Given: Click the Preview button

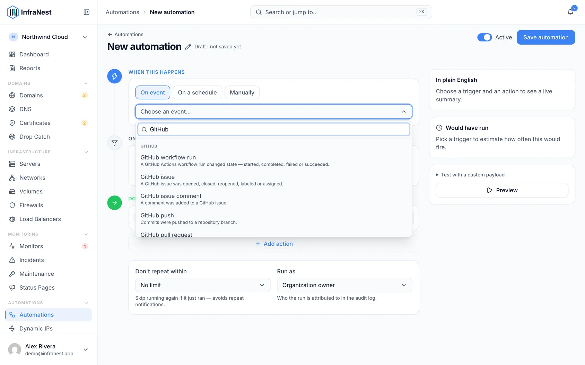Looking at the screenshot, I should [502, 190].
